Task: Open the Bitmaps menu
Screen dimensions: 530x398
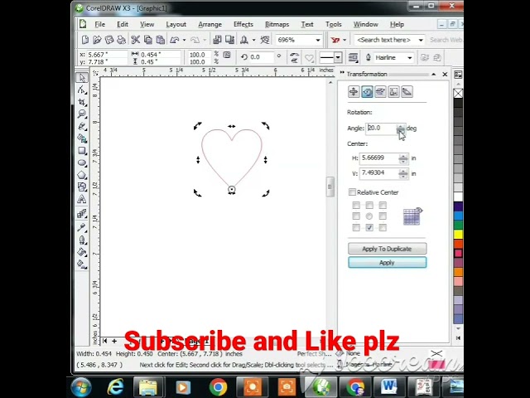Action: (277, 24)
